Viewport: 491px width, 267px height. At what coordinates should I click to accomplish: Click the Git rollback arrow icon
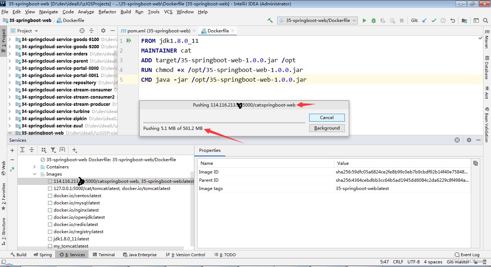tap(453, 21)
